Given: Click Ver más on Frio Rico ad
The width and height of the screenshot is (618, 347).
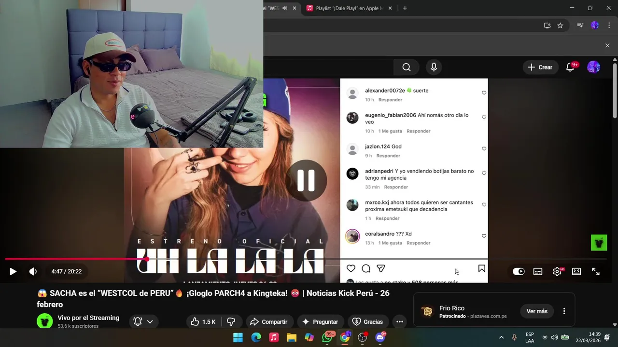Looking at the screenshot, I should click(x=537, y=311).
